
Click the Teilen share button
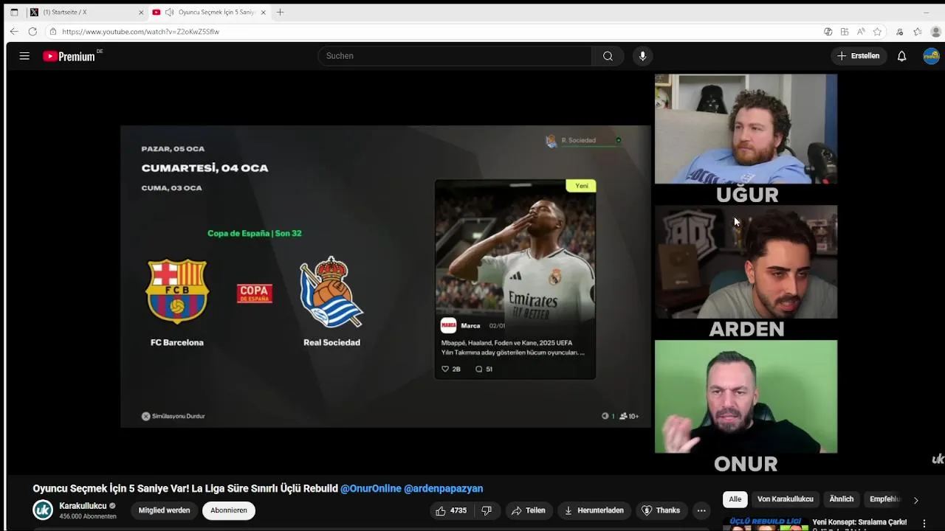click(528, 510)
